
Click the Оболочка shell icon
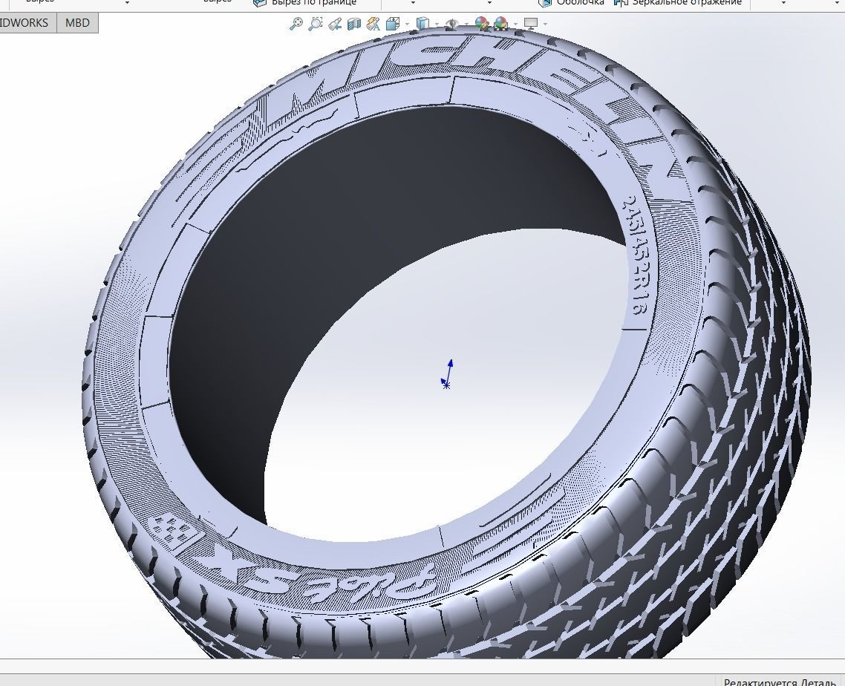545,3
